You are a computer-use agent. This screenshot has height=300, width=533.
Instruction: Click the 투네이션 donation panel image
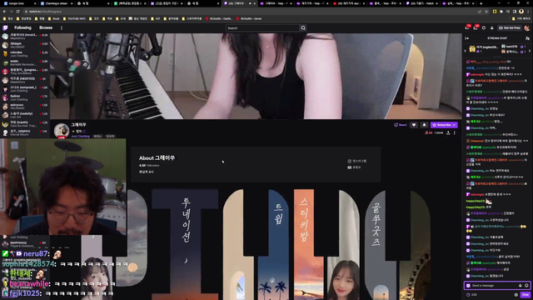tap(185, 244)
